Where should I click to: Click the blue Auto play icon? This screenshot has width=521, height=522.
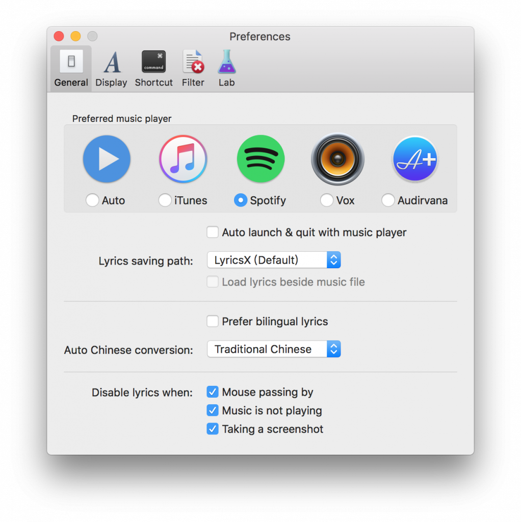tap(107, 159)
